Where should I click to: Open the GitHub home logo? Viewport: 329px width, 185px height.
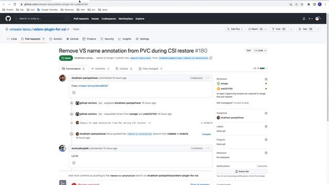pyautogui.click(x=8, y=18)
